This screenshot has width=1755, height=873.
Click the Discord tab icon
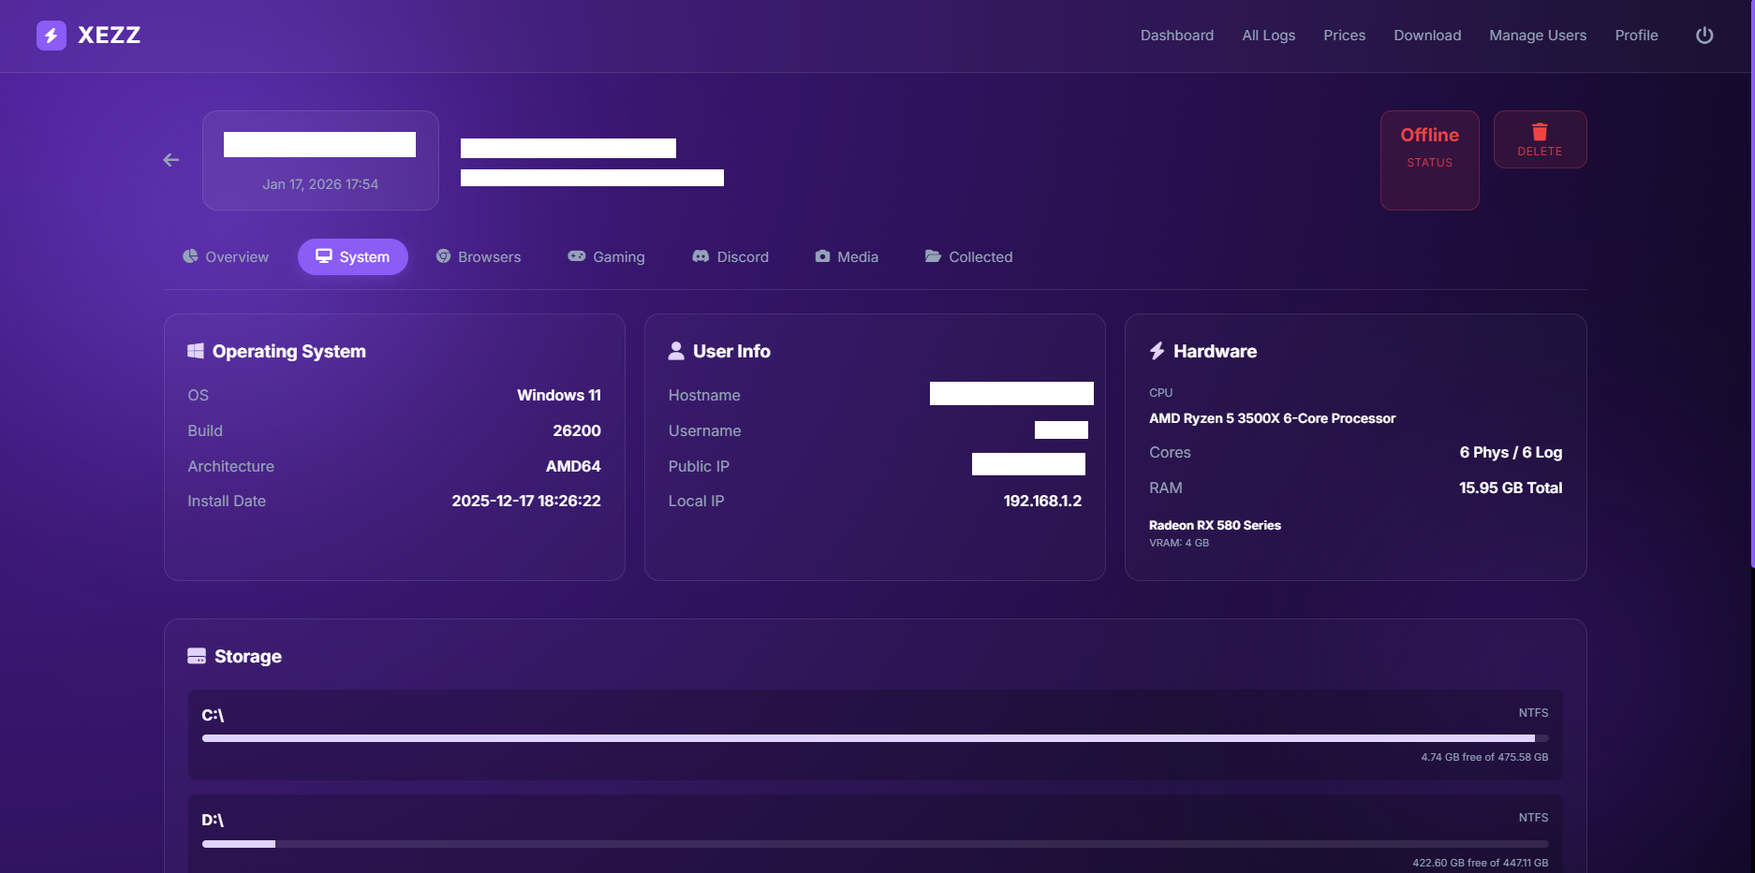701,256
